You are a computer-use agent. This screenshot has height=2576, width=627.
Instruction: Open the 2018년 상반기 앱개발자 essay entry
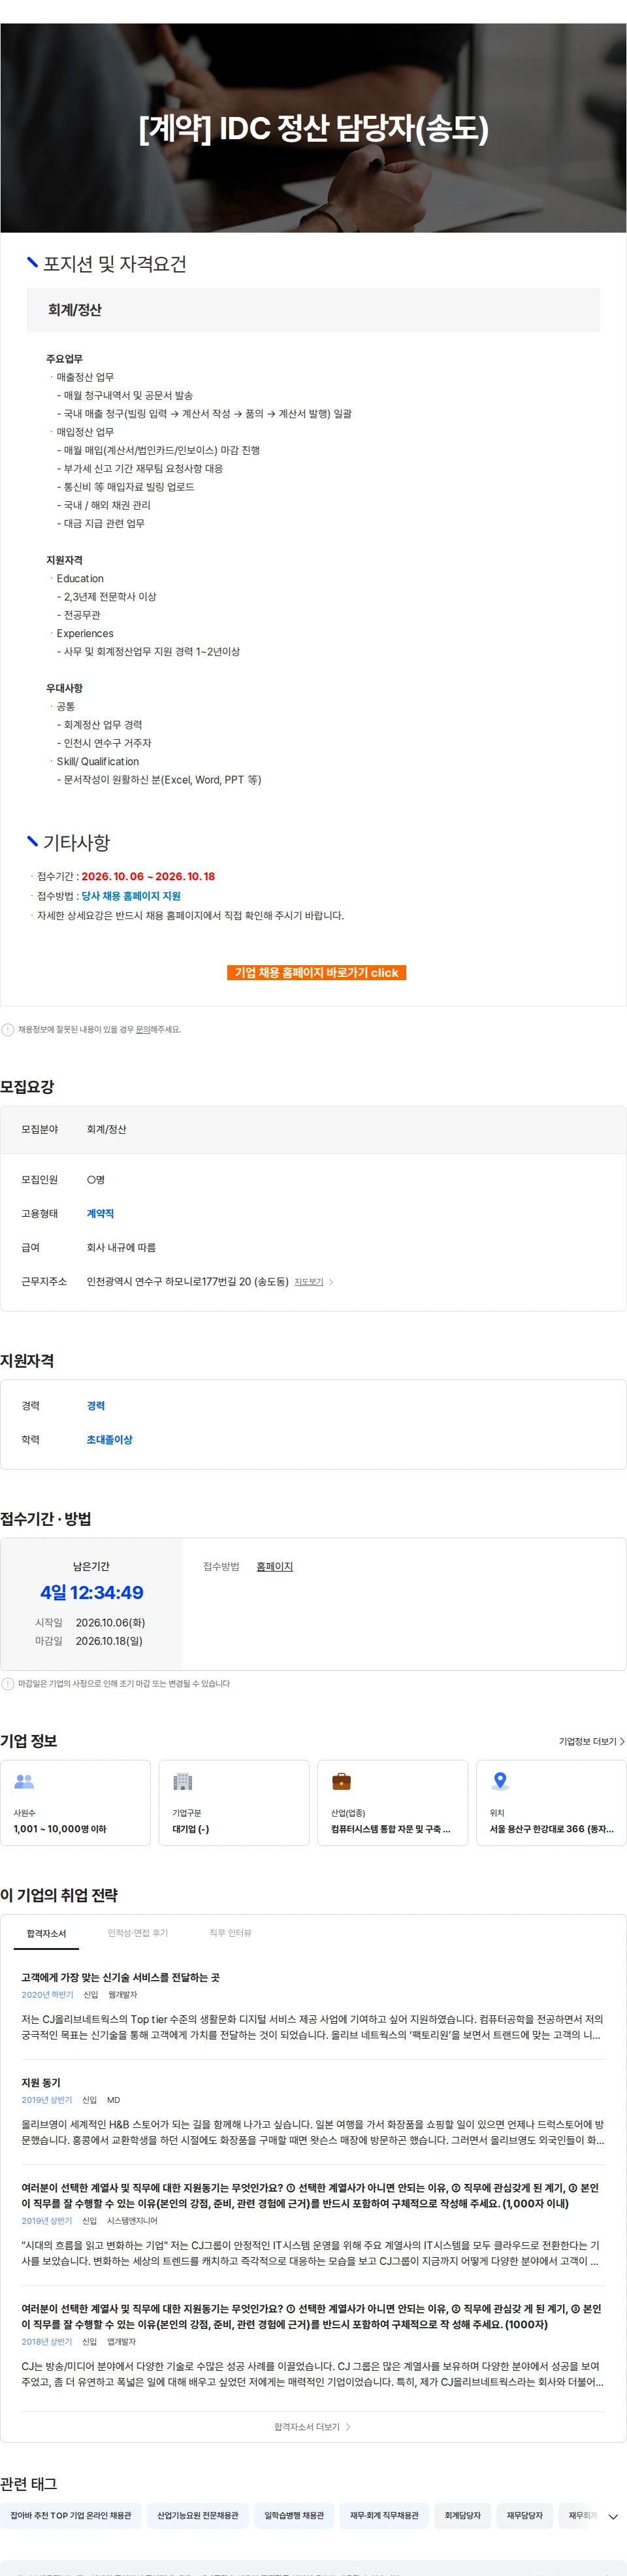point(312,2345)
